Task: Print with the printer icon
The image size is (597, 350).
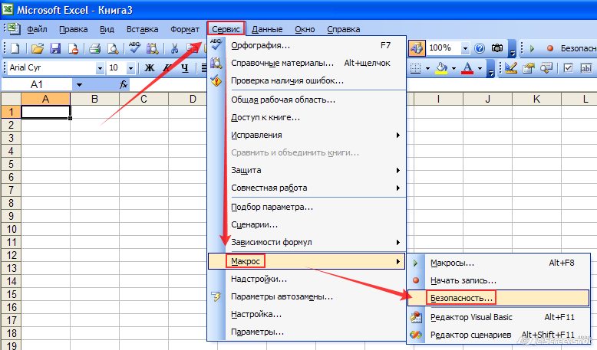Action: 94,48
